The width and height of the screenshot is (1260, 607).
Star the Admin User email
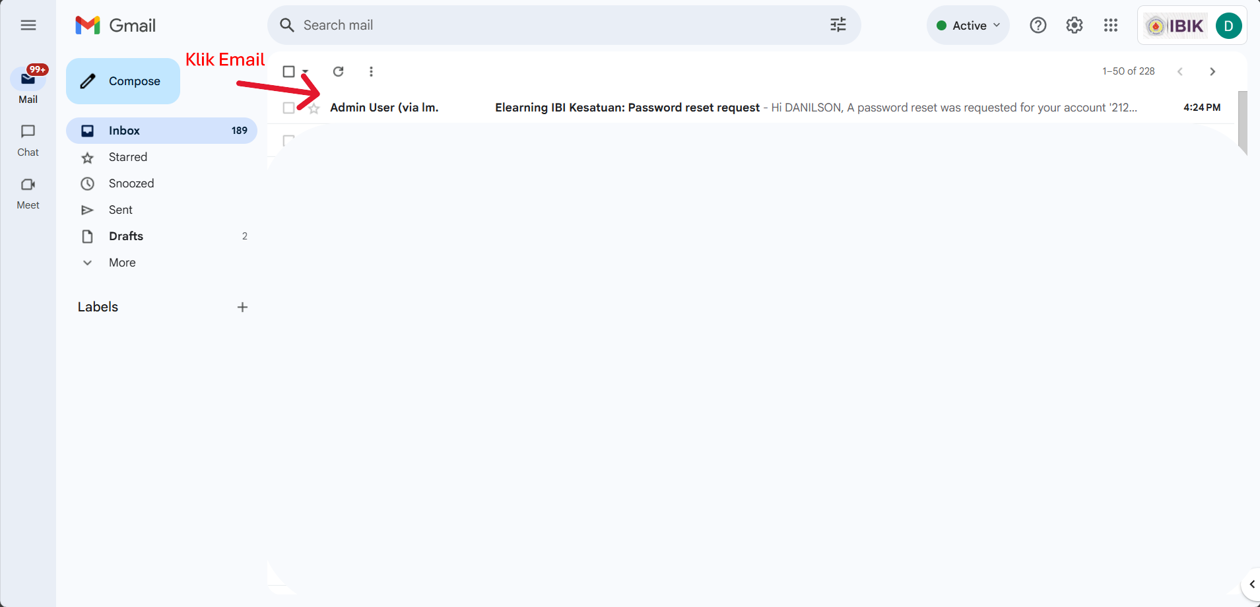[x=314, y=108]
